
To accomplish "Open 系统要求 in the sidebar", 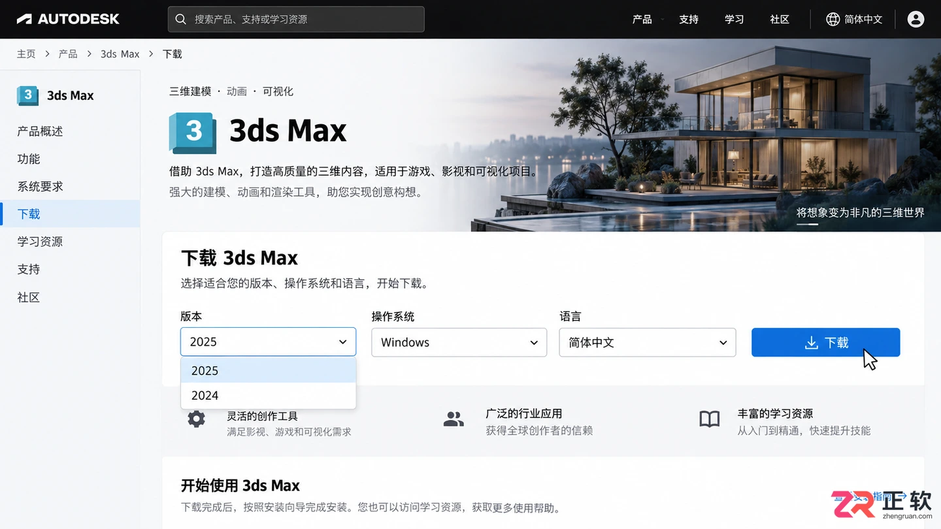I will tap(40, 186).
